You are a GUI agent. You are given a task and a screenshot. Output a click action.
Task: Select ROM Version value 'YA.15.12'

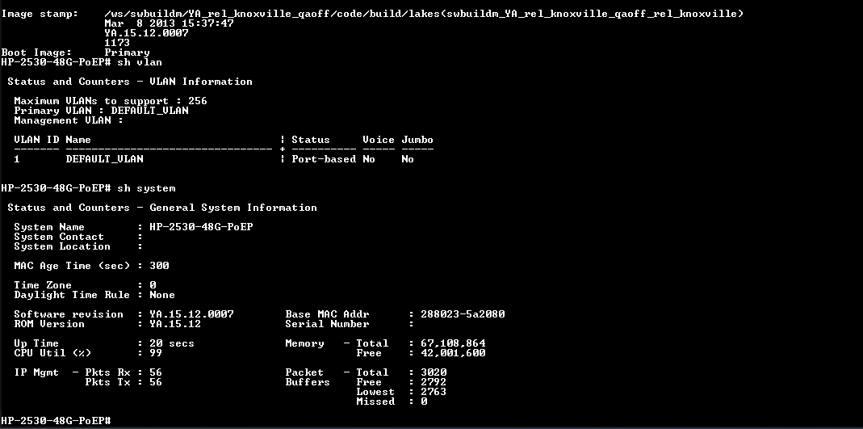(175, 324)
